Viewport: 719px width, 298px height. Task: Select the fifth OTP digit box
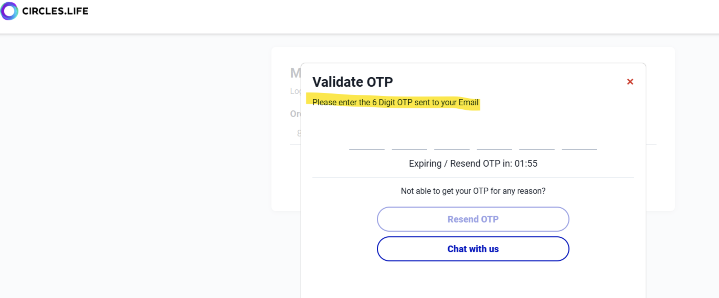point(537,143)
